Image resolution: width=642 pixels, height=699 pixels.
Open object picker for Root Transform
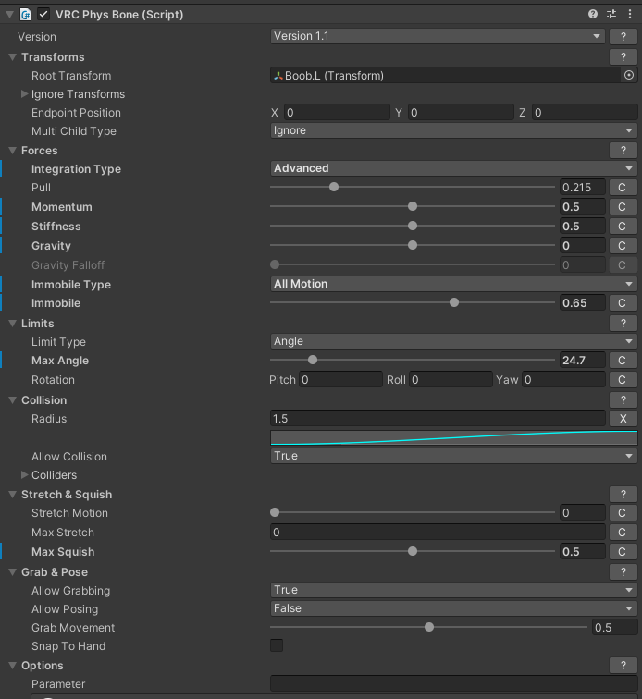click(629, 75)
